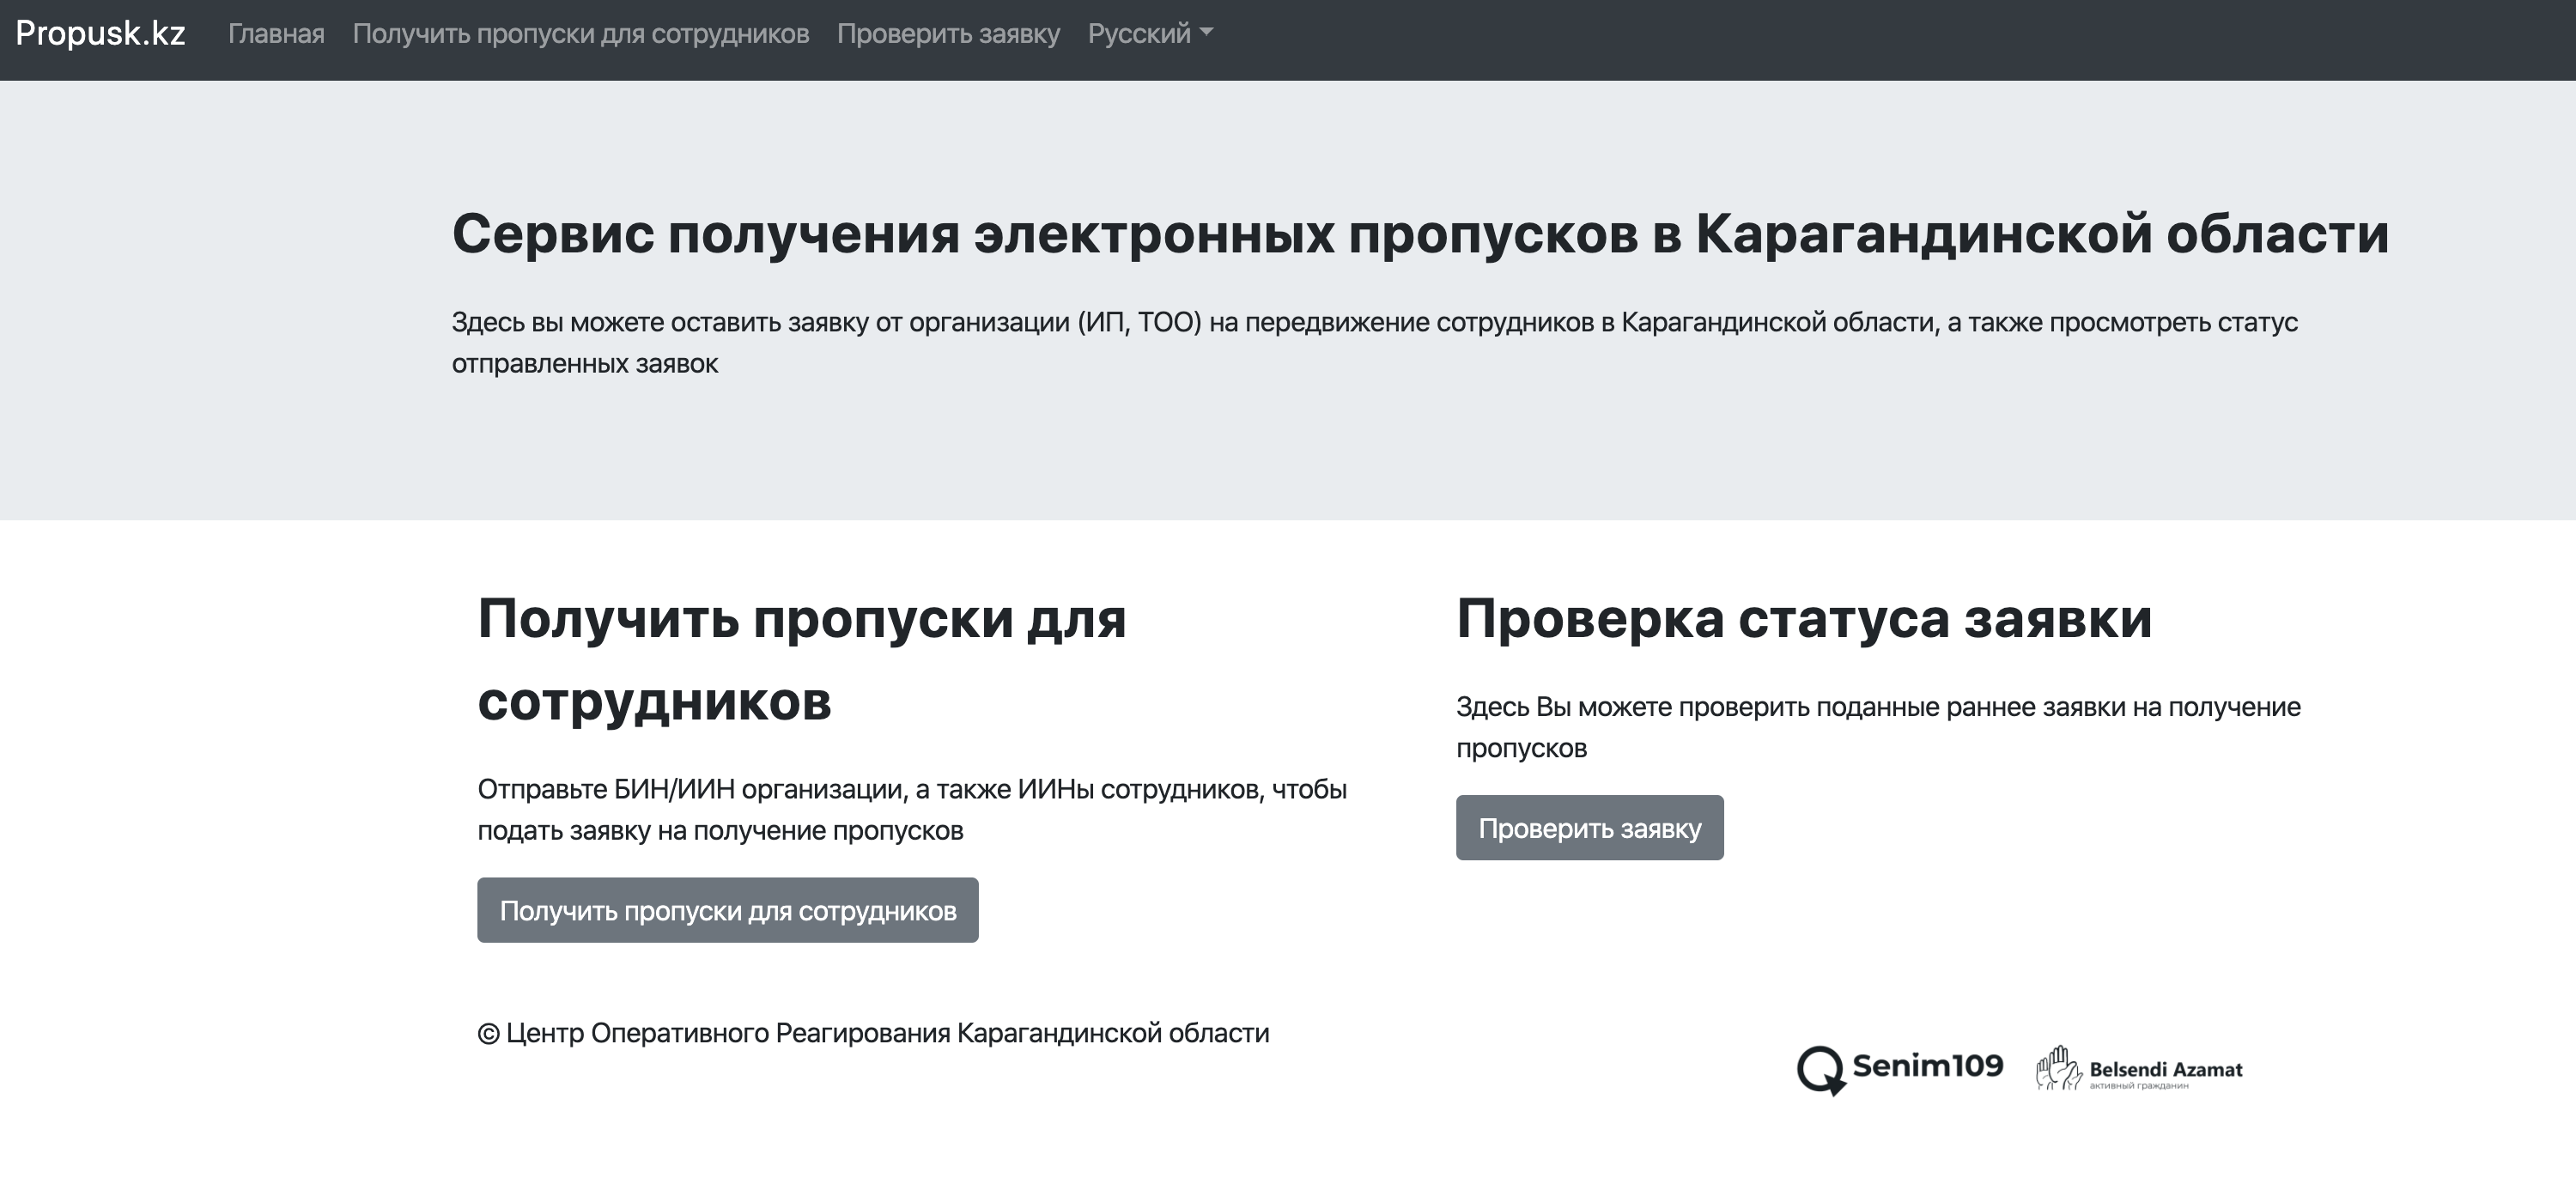This screenshot has width=2576, height=1190.
Task: Open the Propusk.kz brand link
Action: 100,33
